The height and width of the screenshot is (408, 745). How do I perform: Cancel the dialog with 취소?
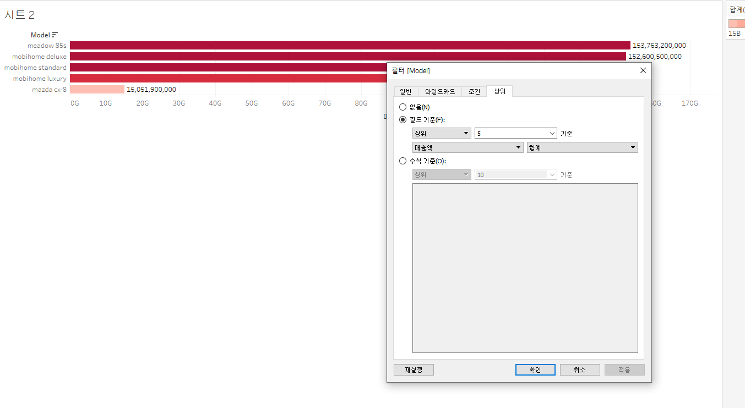[580, 370]
